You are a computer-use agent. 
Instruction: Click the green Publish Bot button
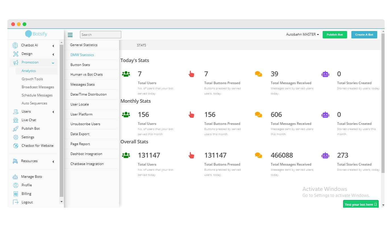pyautogui.click(x=335, y=35)
